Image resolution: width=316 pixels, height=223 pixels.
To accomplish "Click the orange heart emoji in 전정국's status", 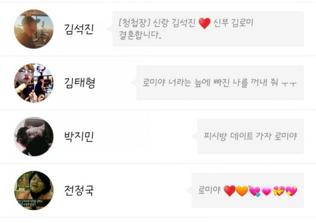I will [242, 191].
